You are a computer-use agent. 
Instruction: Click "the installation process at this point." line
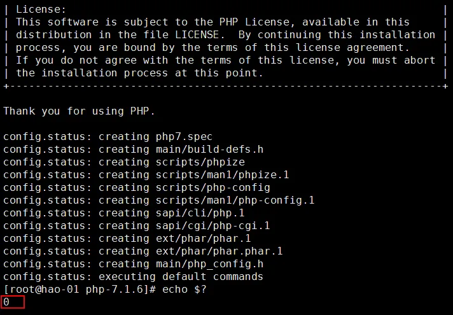click(139, 73)
